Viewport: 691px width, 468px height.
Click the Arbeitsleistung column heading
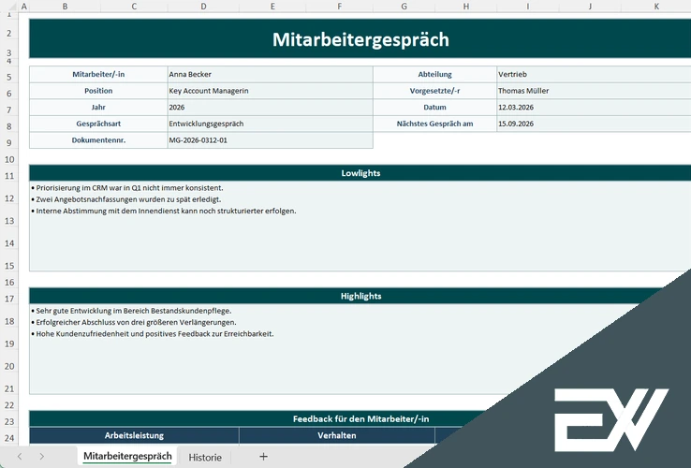[134, 435]
